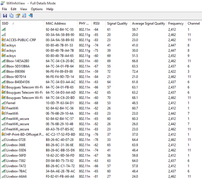Click average signal quality value 72.4
Viewport: 202px width, 179px height.
point(135,71)
